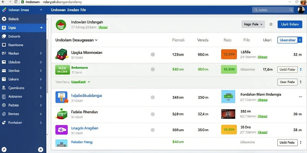Open the user profile avatar

point(301,10)
